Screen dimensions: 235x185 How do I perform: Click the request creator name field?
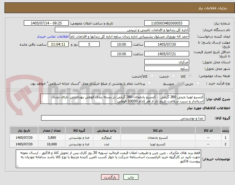coord(129,36)
